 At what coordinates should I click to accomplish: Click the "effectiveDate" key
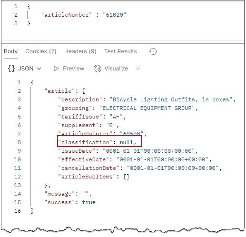(x=83, y=159)
